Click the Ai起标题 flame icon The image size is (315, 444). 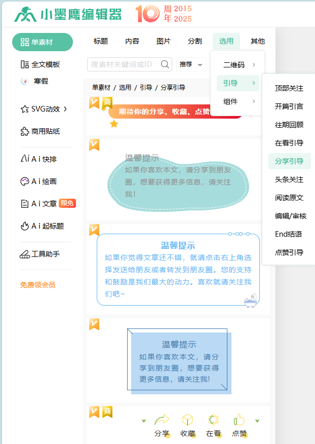click(25, 226)
